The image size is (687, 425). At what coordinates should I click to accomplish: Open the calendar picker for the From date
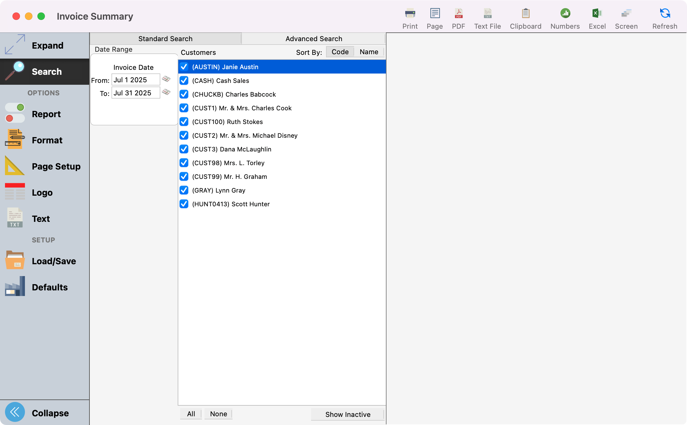click(166, 79)
